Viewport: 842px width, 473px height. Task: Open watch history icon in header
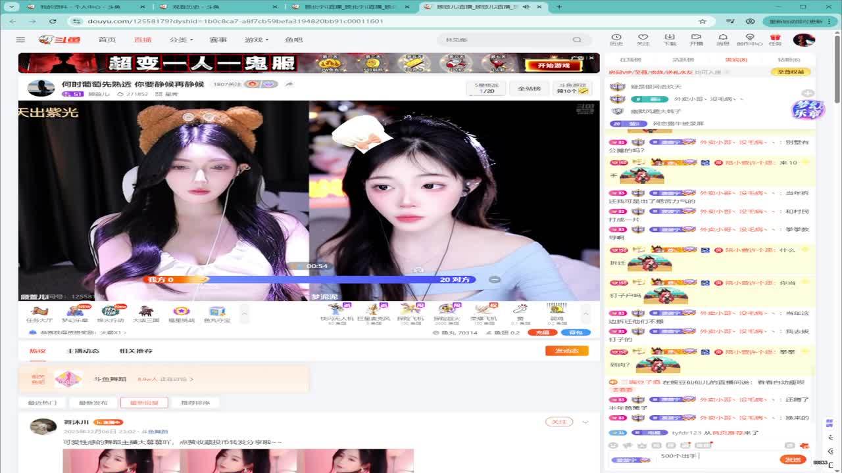click(616, 39)
